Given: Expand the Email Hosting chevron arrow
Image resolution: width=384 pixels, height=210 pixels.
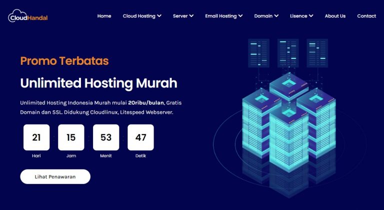Looking at the screenshot, I should coord(240,16).
